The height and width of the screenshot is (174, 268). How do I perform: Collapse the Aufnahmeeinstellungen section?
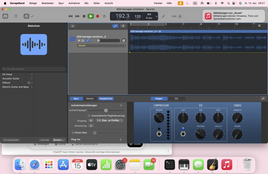click(x=121, y=105)
